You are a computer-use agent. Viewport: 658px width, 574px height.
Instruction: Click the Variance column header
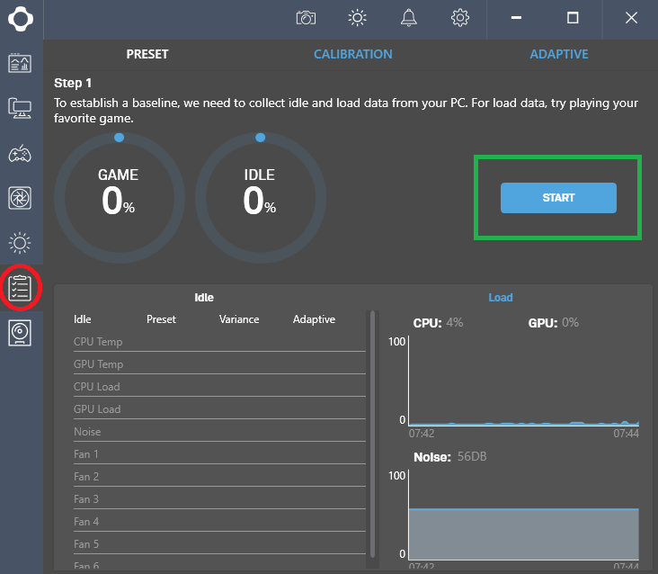click(x=239, y=319)
